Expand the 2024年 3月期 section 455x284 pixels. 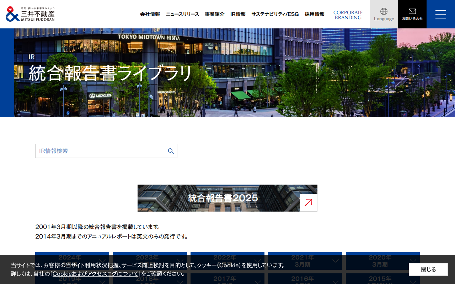pos(72,261)
